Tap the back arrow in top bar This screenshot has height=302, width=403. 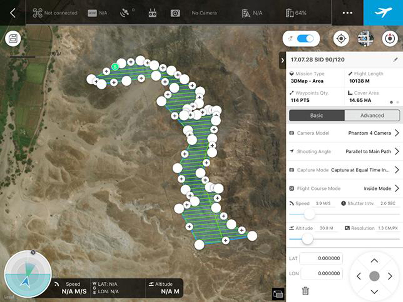[13, 13]
